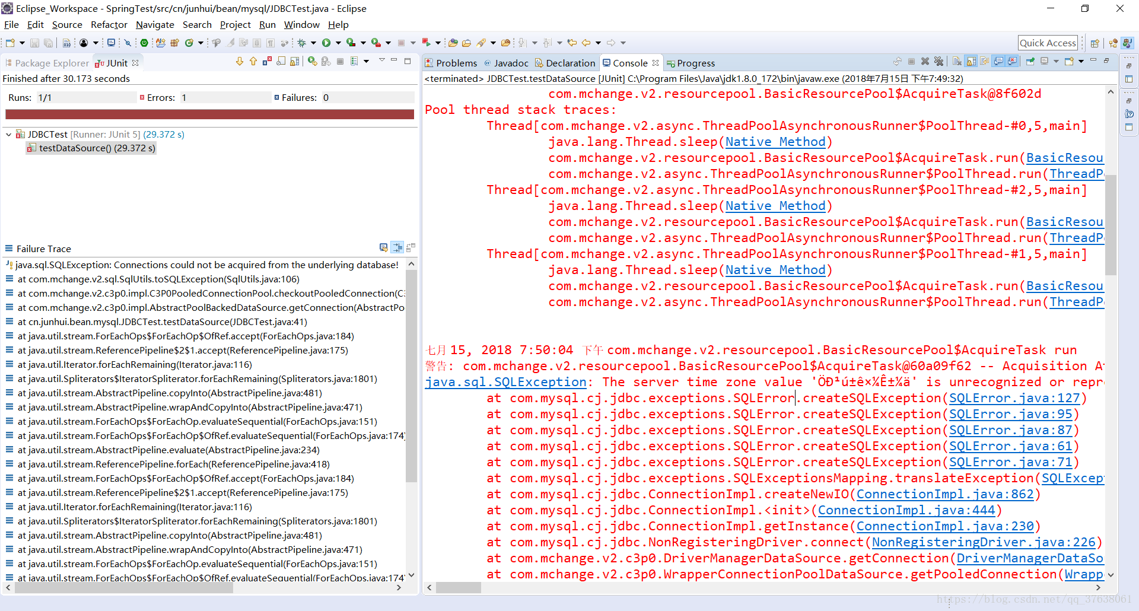This screenshot has width=1139, height=611.
Task: Click the ConnectionImpl.java:444 link
Action: coord(906,510)
